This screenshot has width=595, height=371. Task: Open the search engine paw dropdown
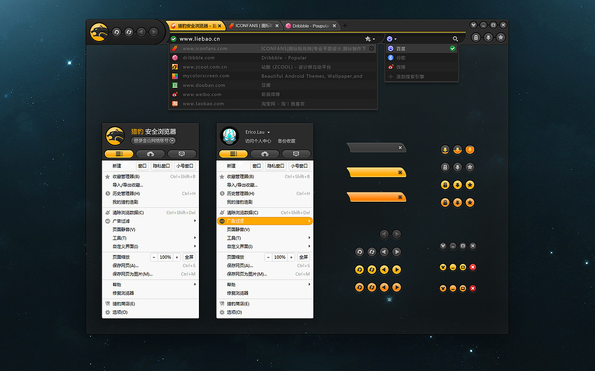[x=392, y=39]
